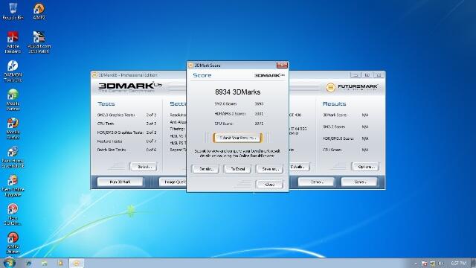Open Options under Results in main window
The width and height of the screenshot is (476, 268).
(x=365, y=167)
